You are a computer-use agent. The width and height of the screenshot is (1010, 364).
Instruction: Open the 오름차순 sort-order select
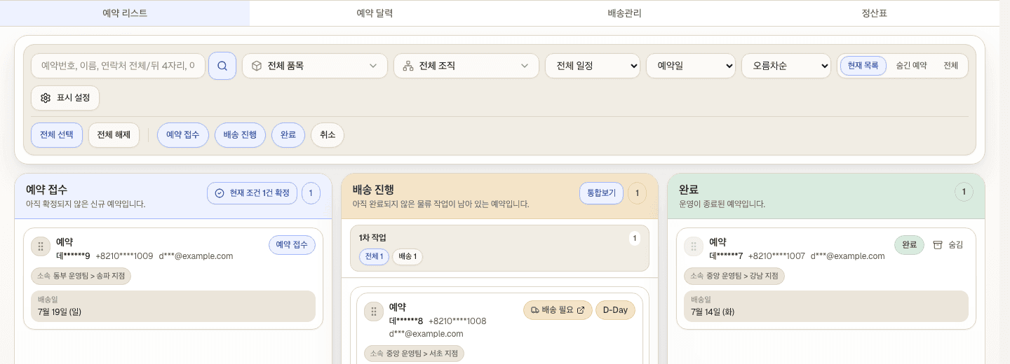(786, 66)
